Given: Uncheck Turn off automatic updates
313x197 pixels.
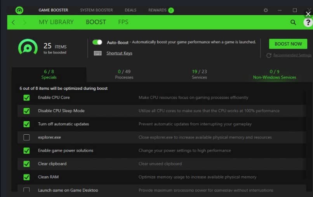Looking at the screenshot, I should 26,124.
